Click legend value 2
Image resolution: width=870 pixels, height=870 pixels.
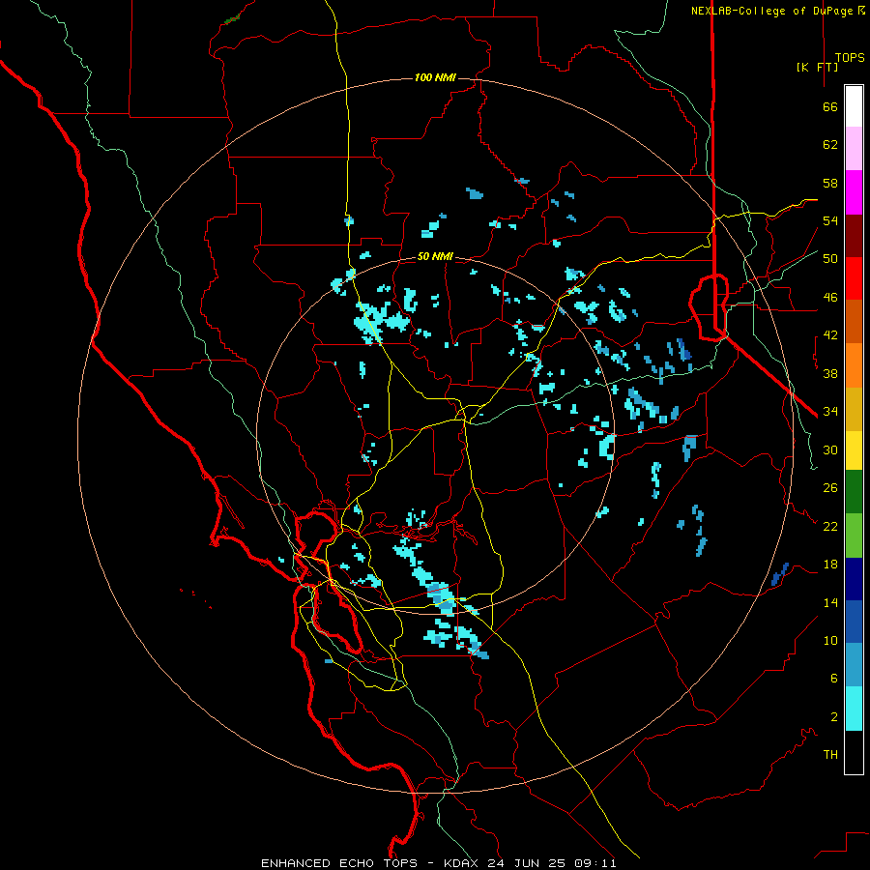pyautogui.click(x=834, y=717)
